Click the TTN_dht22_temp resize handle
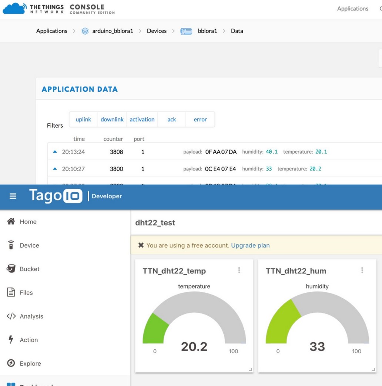The image size is (382, 386). [250, 369]
